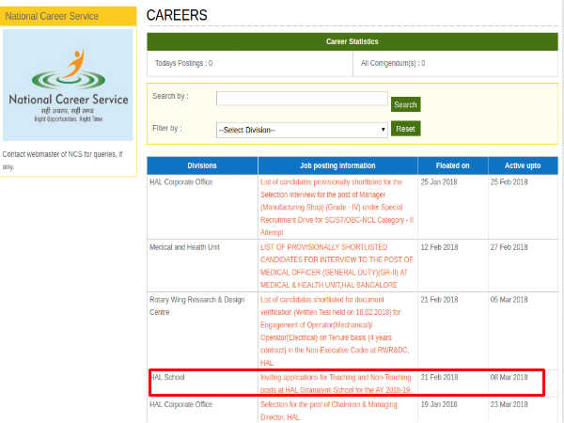Image resolution: width=564 pixels, height=423 pixels.
Task: Click the 25 Feb 2018 active upto date
Action: click(x=509, y=182)
